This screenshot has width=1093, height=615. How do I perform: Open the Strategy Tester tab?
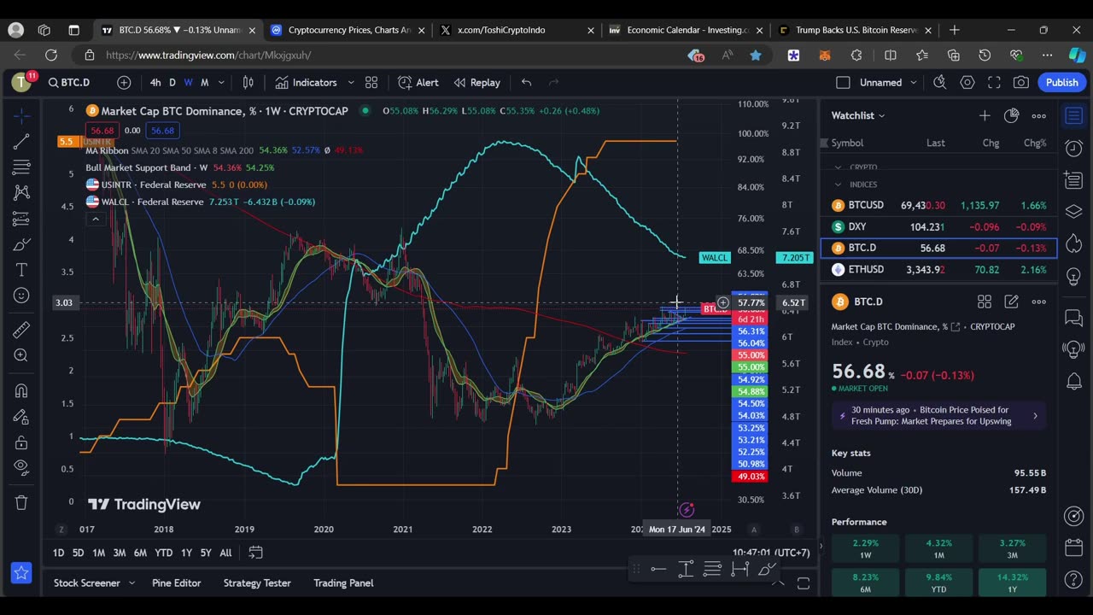point(257,583)
